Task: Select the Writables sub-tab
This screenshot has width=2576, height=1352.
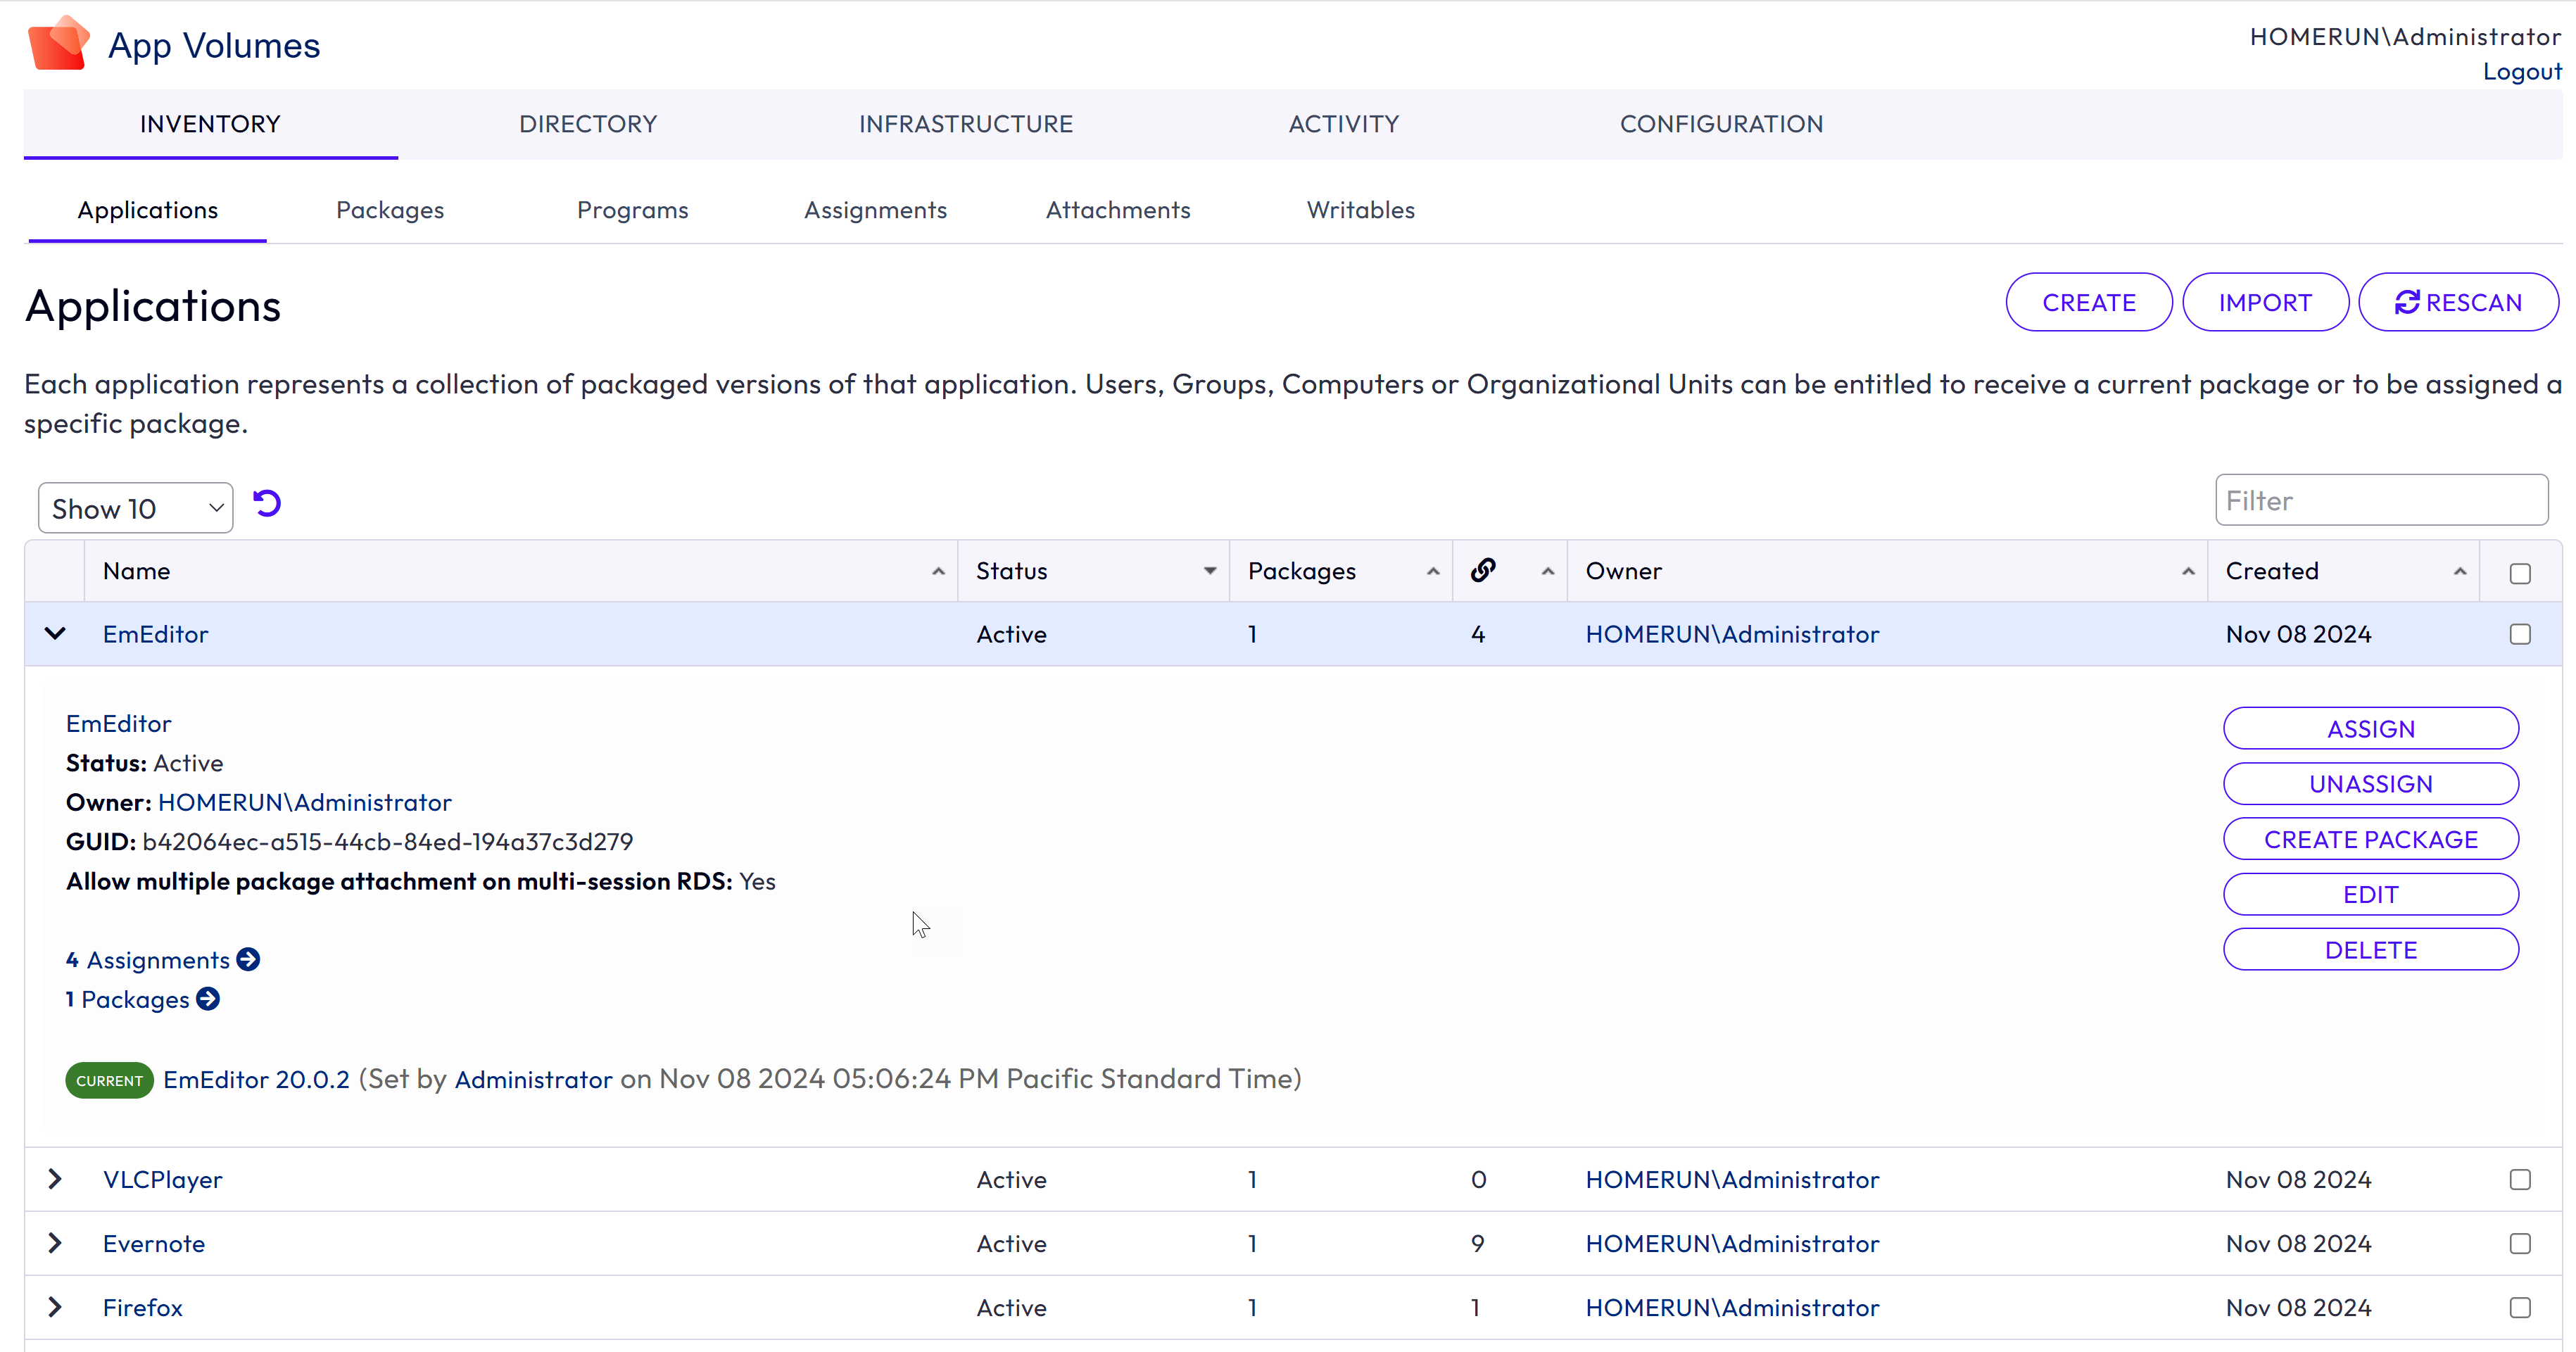Action: [x=1361, y=210]
